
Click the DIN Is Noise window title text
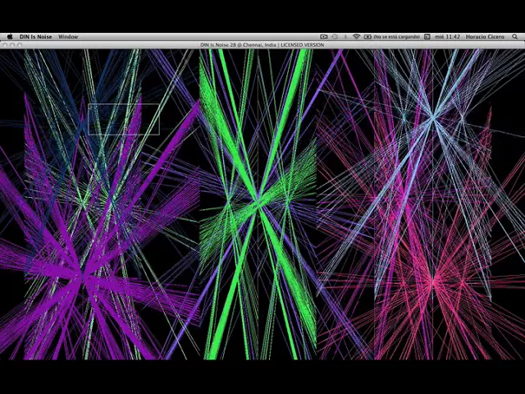pos(262,45)
